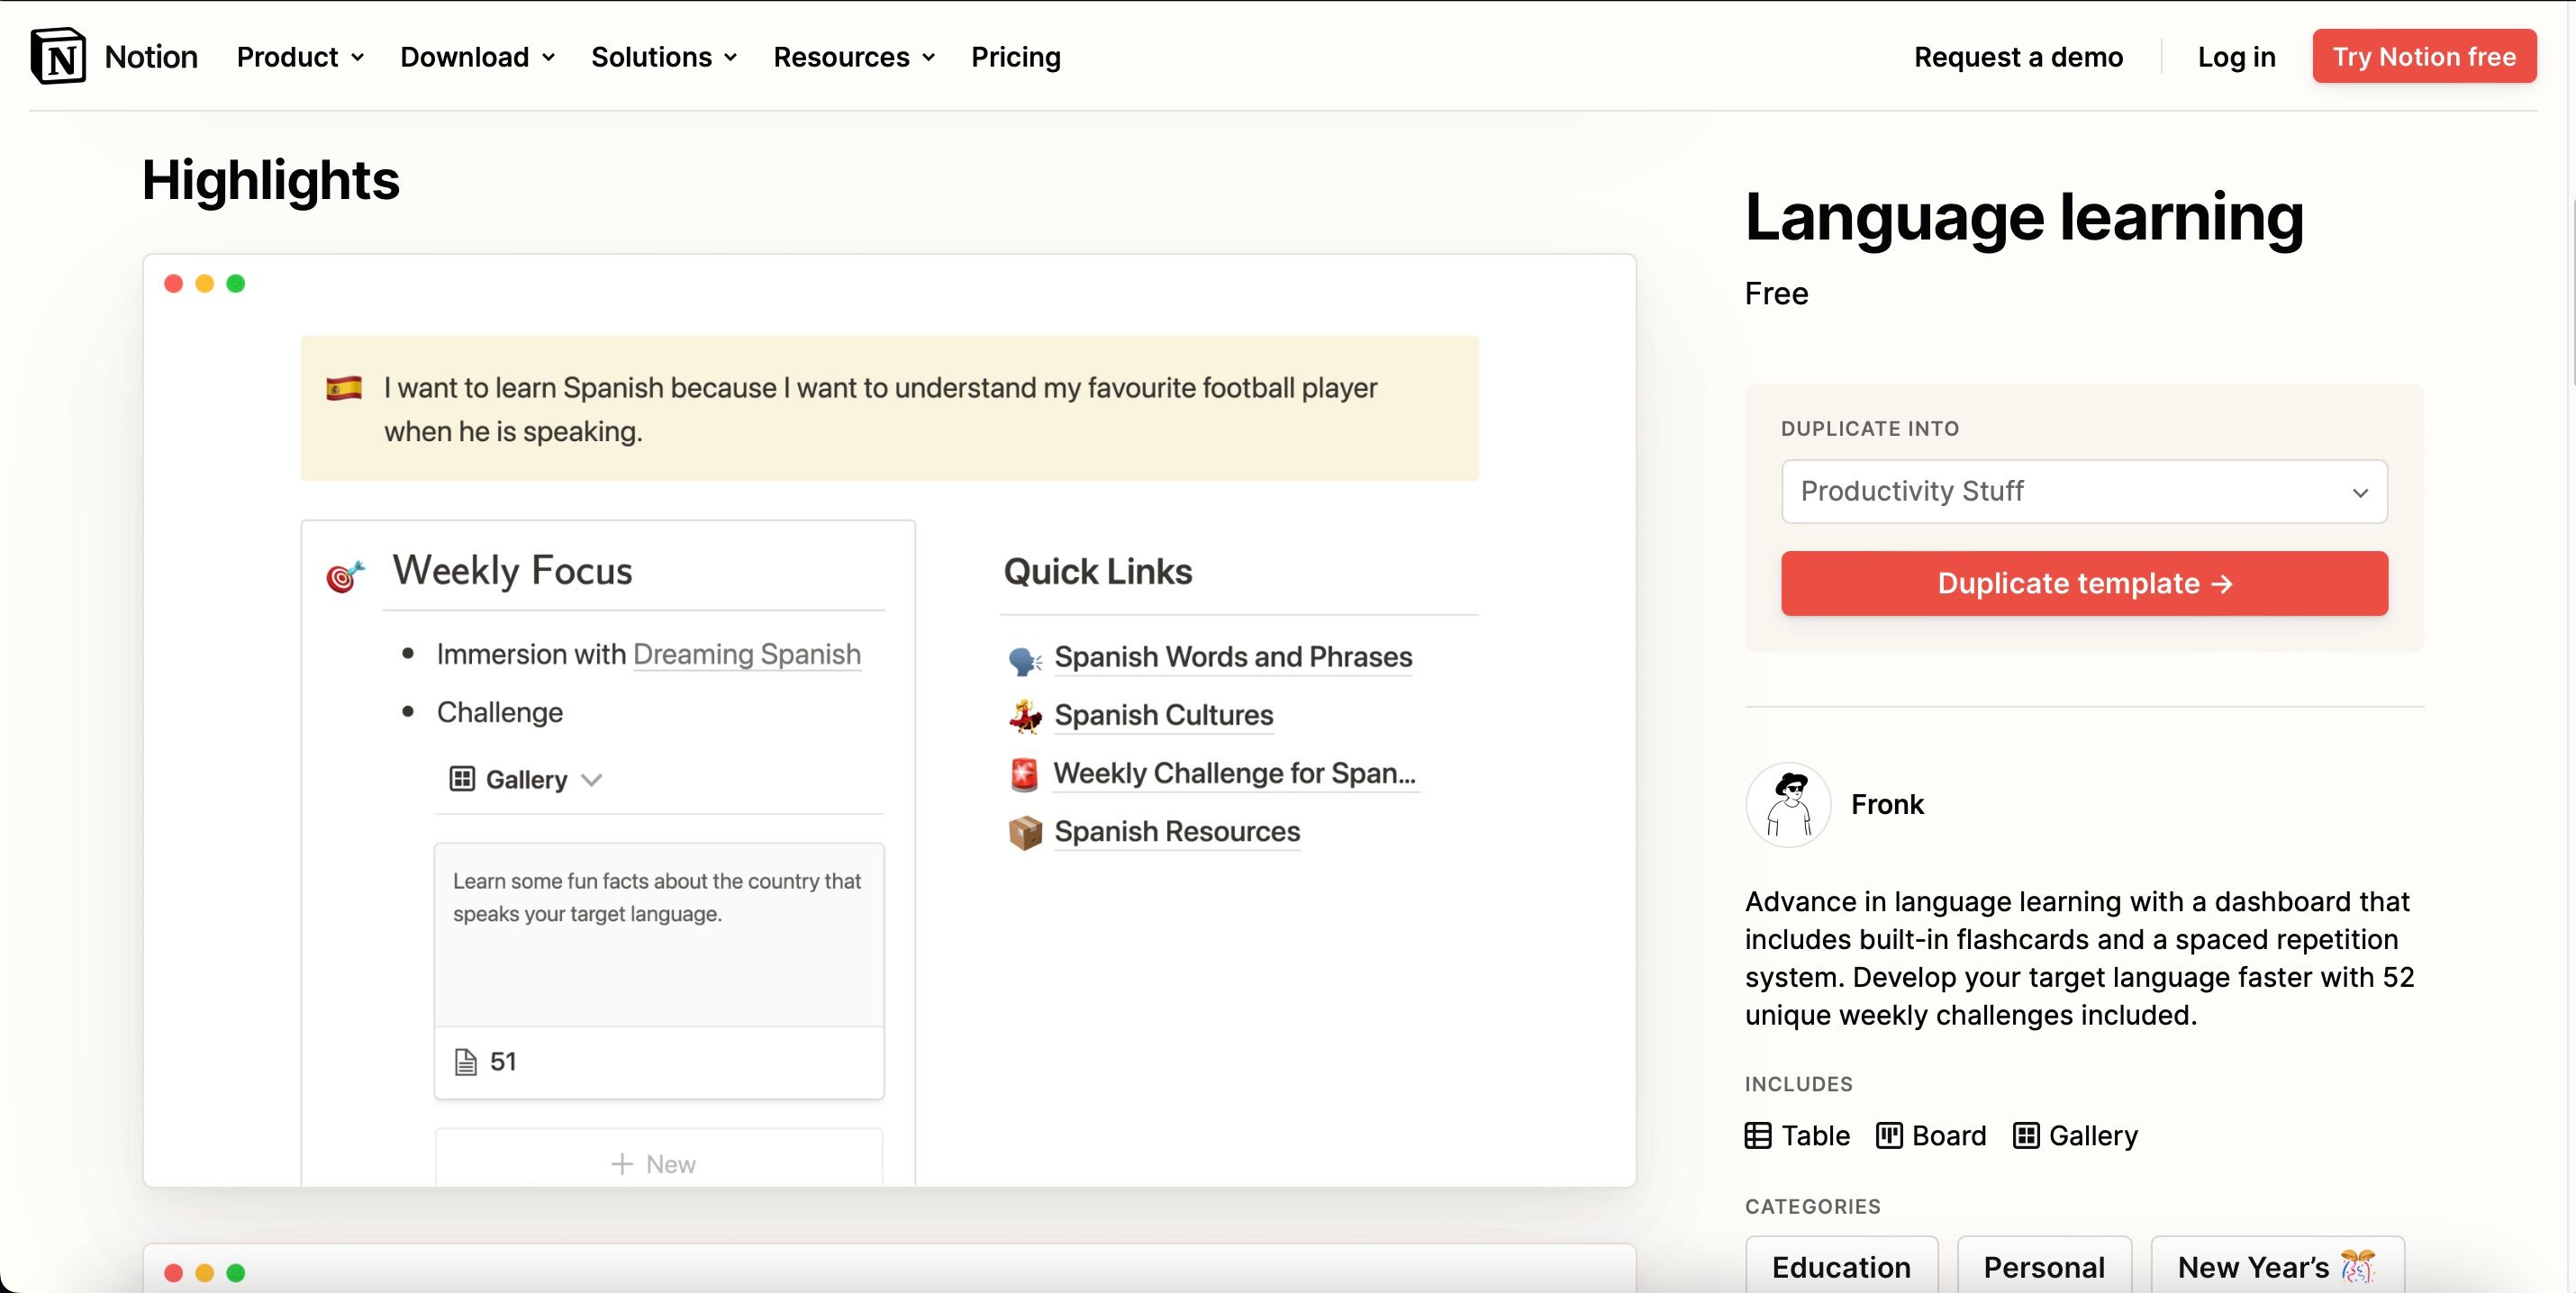Open the Solutions navigation menu
The width and height of the screenshot is (2576, 1293).
(x=664, y=57)
